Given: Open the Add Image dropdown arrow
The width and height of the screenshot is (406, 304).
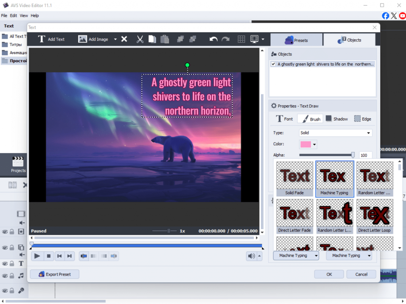Looking at the screenshot, I should 115,39.
